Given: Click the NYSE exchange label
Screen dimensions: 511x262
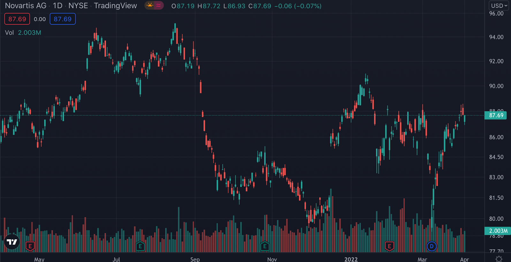Looking at the screenshot, I should pyautogui.click(x=78, y=6).
